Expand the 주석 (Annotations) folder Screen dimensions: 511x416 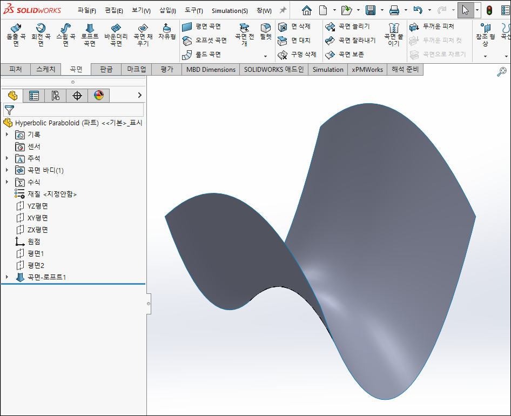7,158
